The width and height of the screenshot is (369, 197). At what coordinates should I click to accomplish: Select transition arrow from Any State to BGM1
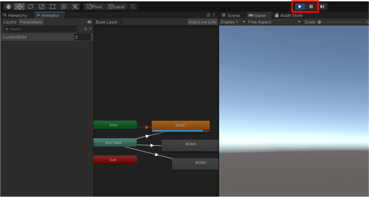click(x=147, y=136)
